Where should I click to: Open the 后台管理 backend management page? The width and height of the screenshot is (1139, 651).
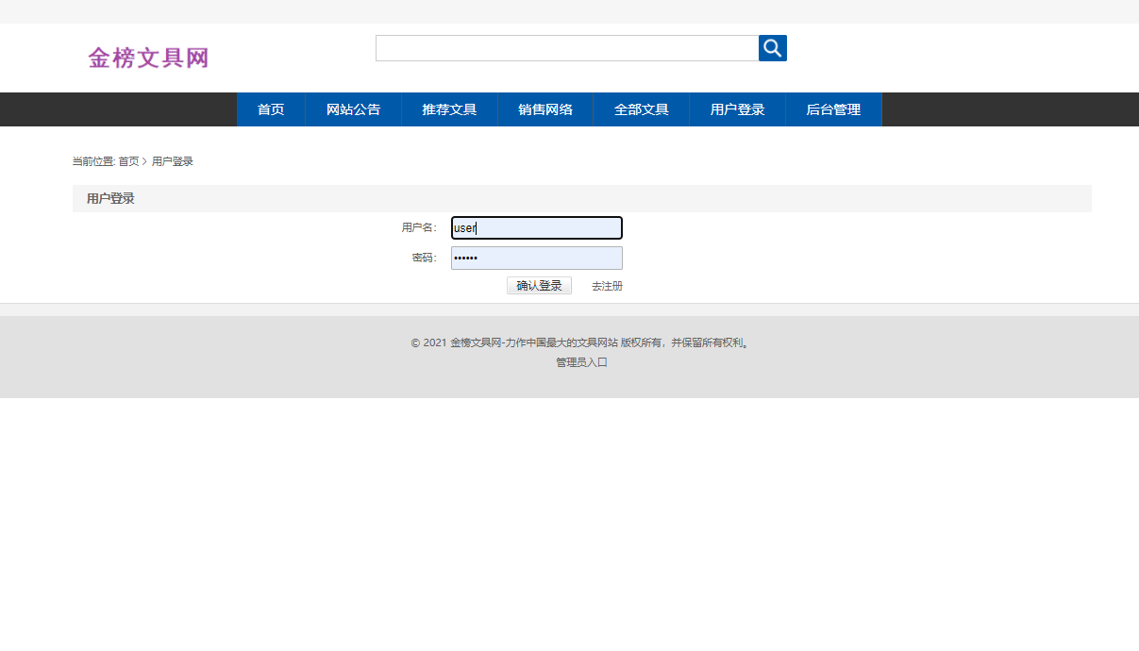pyautogui.click(x=833, y=108)
